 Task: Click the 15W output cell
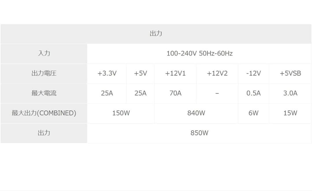pos(290,113)
